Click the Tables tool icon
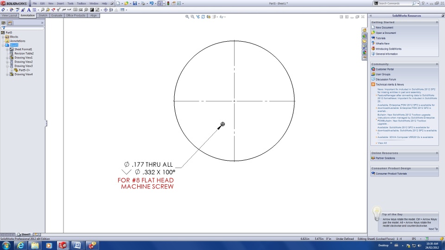This screenshot has height=250, width=445. click(122, 10)
